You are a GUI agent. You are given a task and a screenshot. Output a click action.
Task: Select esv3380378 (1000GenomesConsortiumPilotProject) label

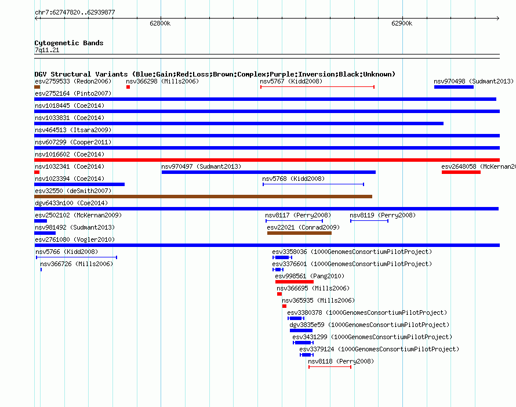point(367,312)
